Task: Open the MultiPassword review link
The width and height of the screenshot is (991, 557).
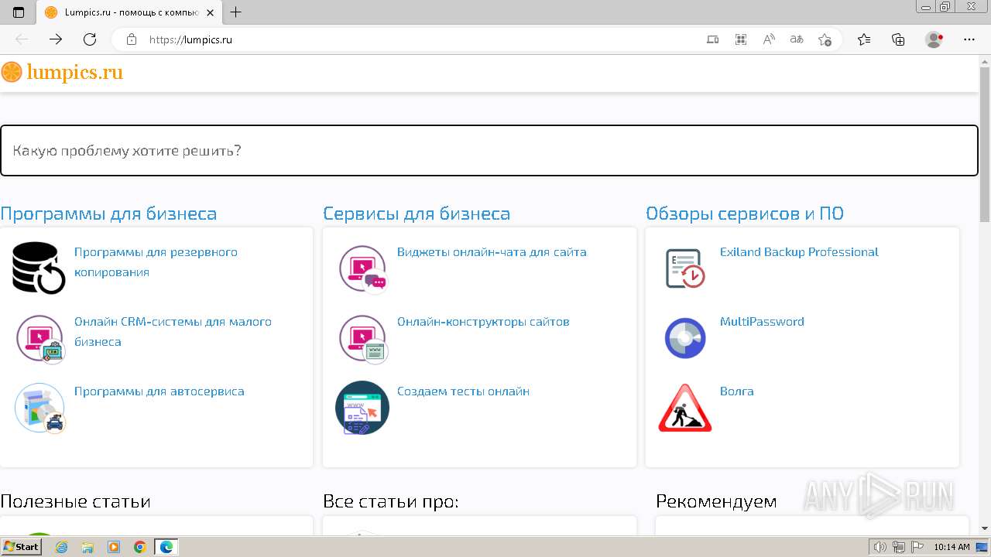Action: click(x=762, y=322)
